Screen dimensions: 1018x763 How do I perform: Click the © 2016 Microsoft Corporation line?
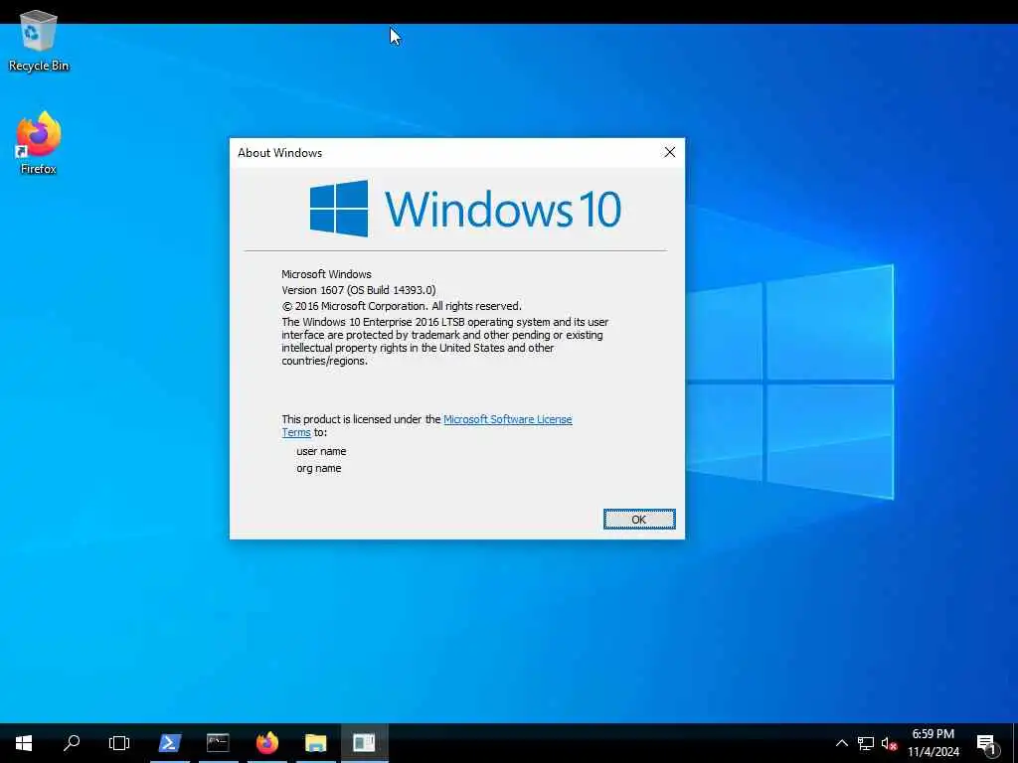pyautogui.click(x=402, y=306)
